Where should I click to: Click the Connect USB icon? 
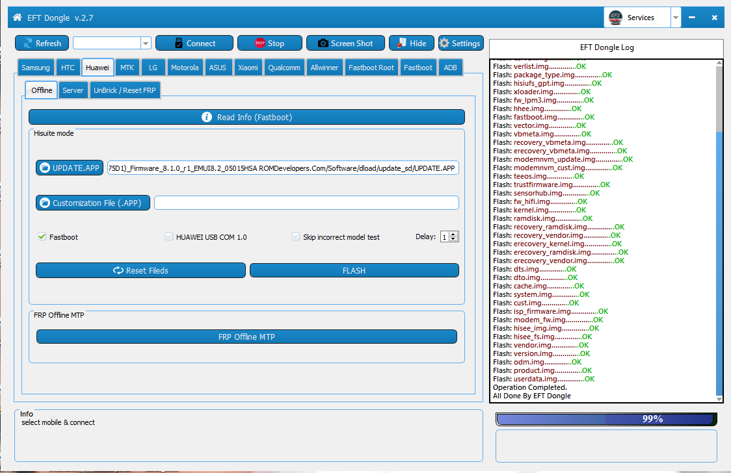179,44
